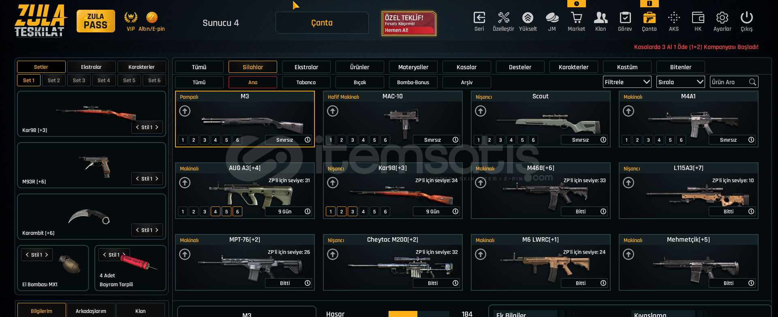Open Ayarlar settings gear
778x317 pixels.
point(722,18)
